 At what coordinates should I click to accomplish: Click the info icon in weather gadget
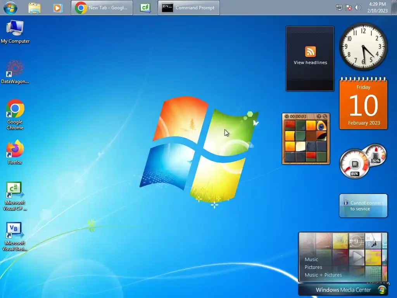(x=345, y=203)
